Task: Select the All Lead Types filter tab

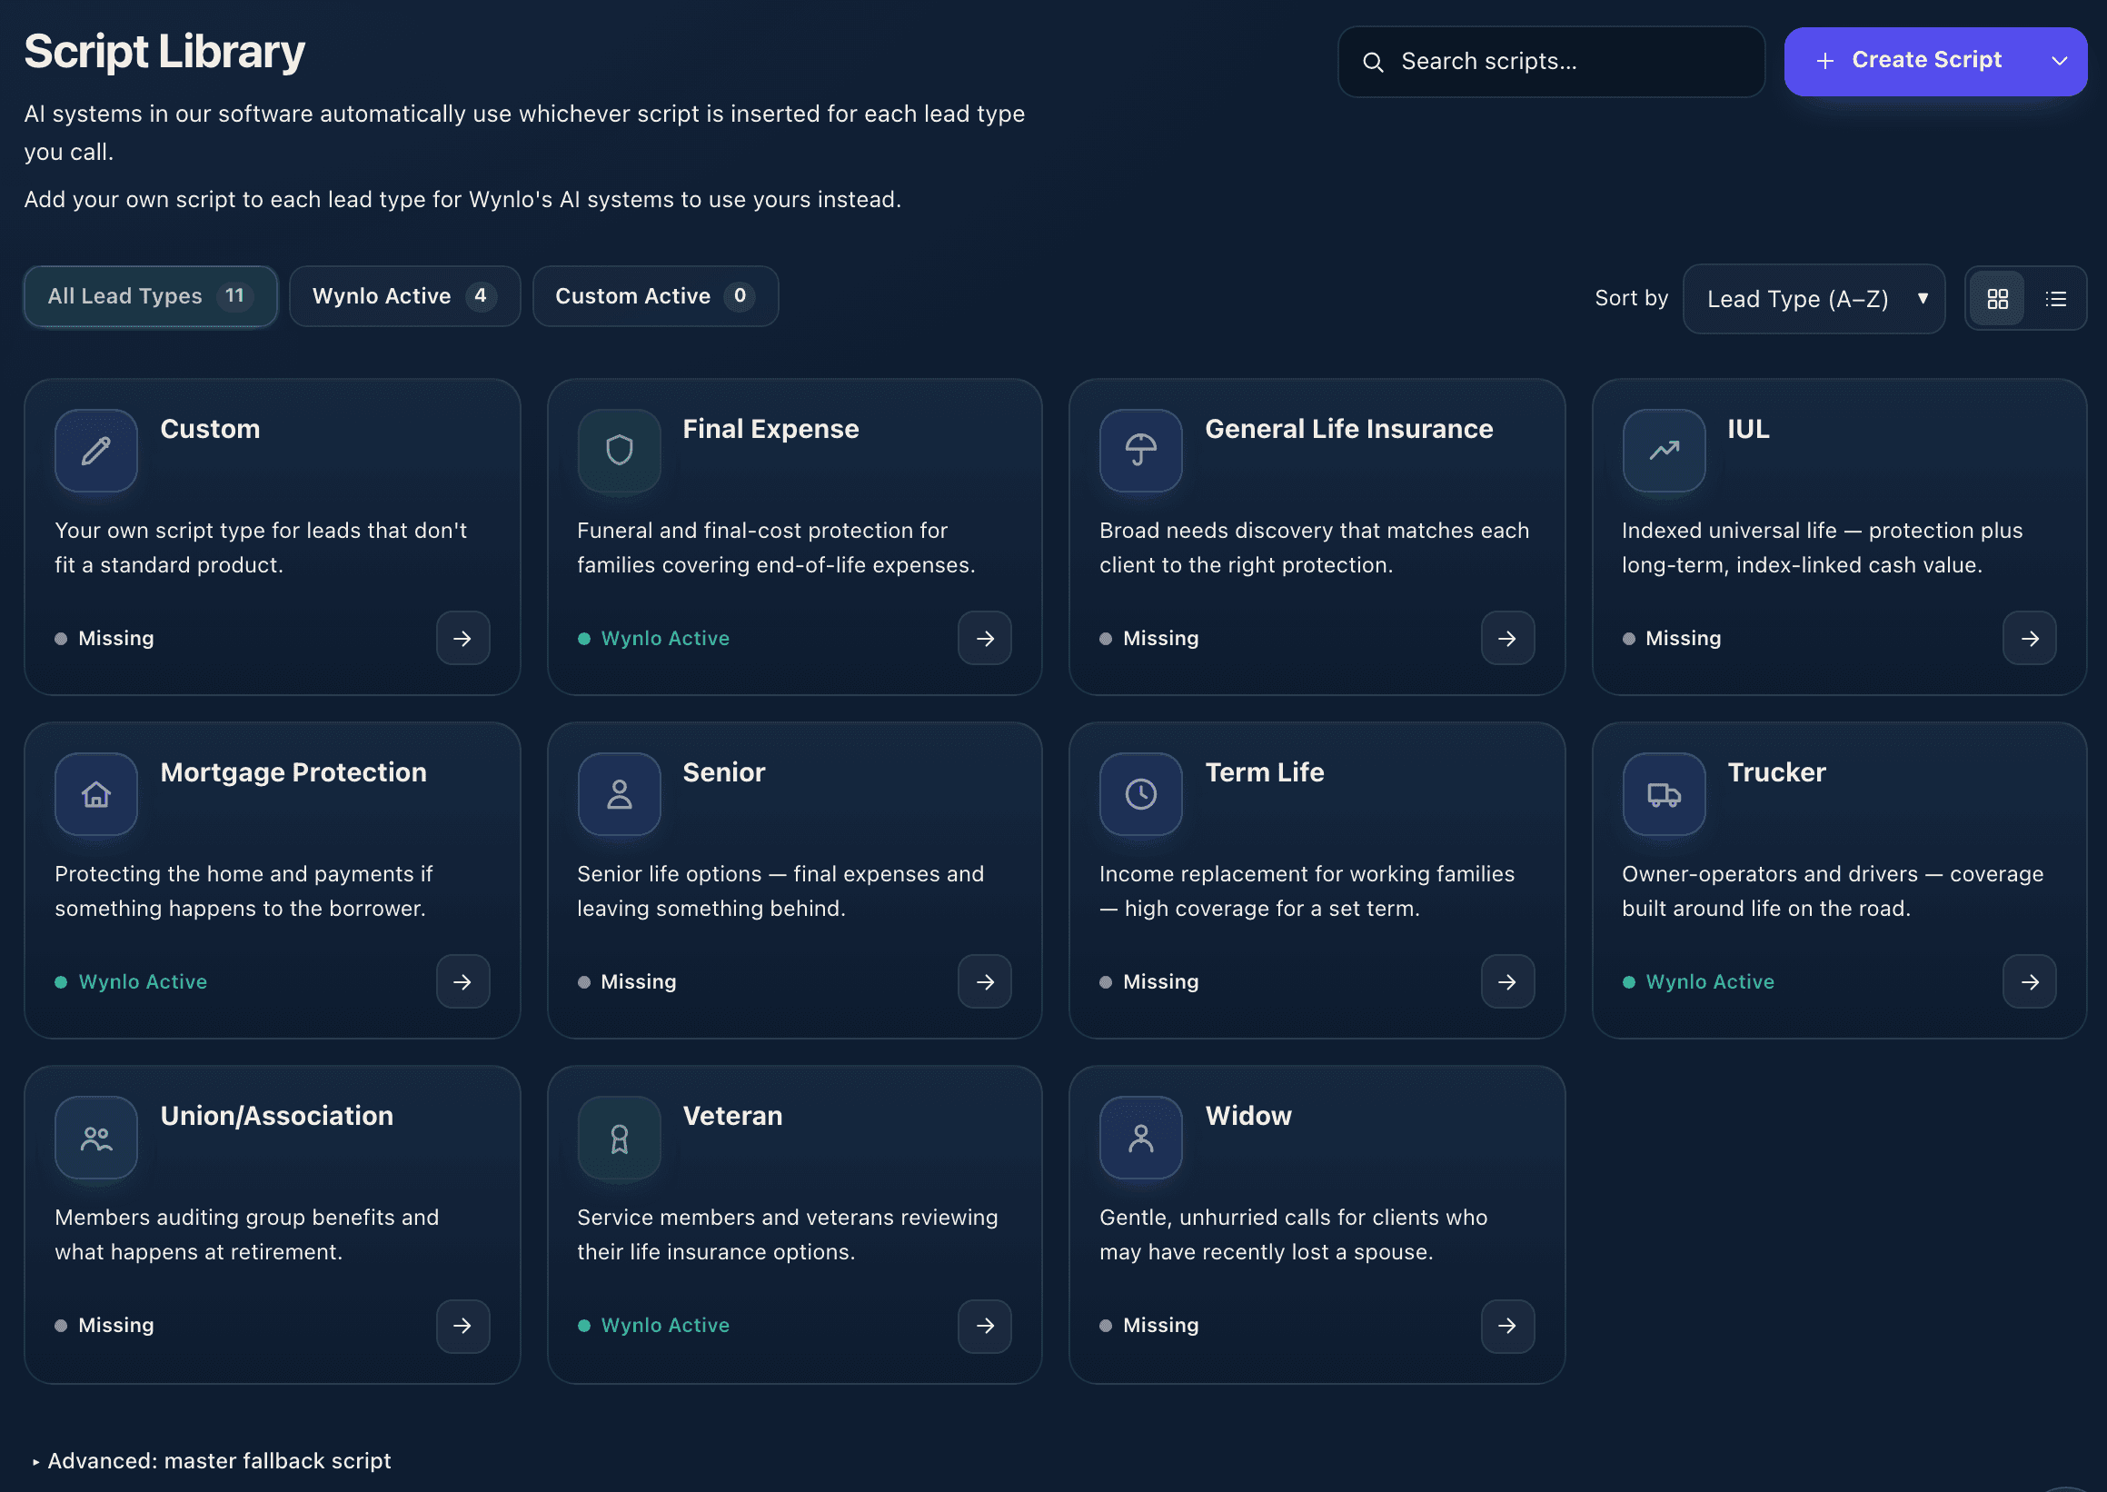Action: coord(151,296)
